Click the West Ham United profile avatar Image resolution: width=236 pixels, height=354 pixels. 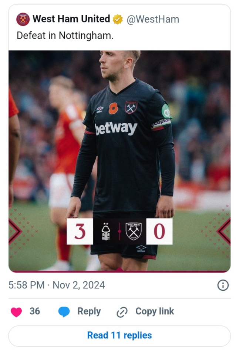tap(23, 19)
